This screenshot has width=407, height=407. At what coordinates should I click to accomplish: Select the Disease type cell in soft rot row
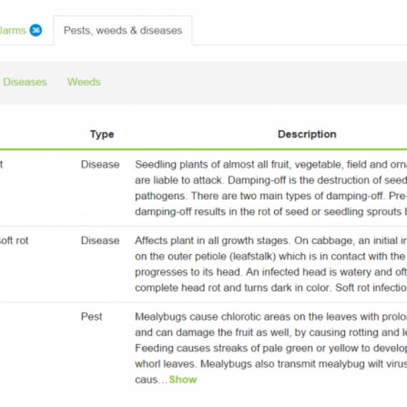click(100, 241)
